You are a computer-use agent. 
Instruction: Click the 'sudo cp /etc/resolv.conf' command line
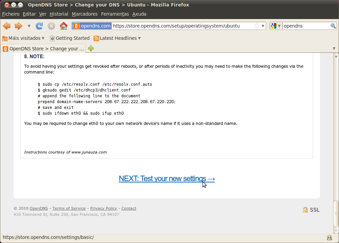(95, 84)
